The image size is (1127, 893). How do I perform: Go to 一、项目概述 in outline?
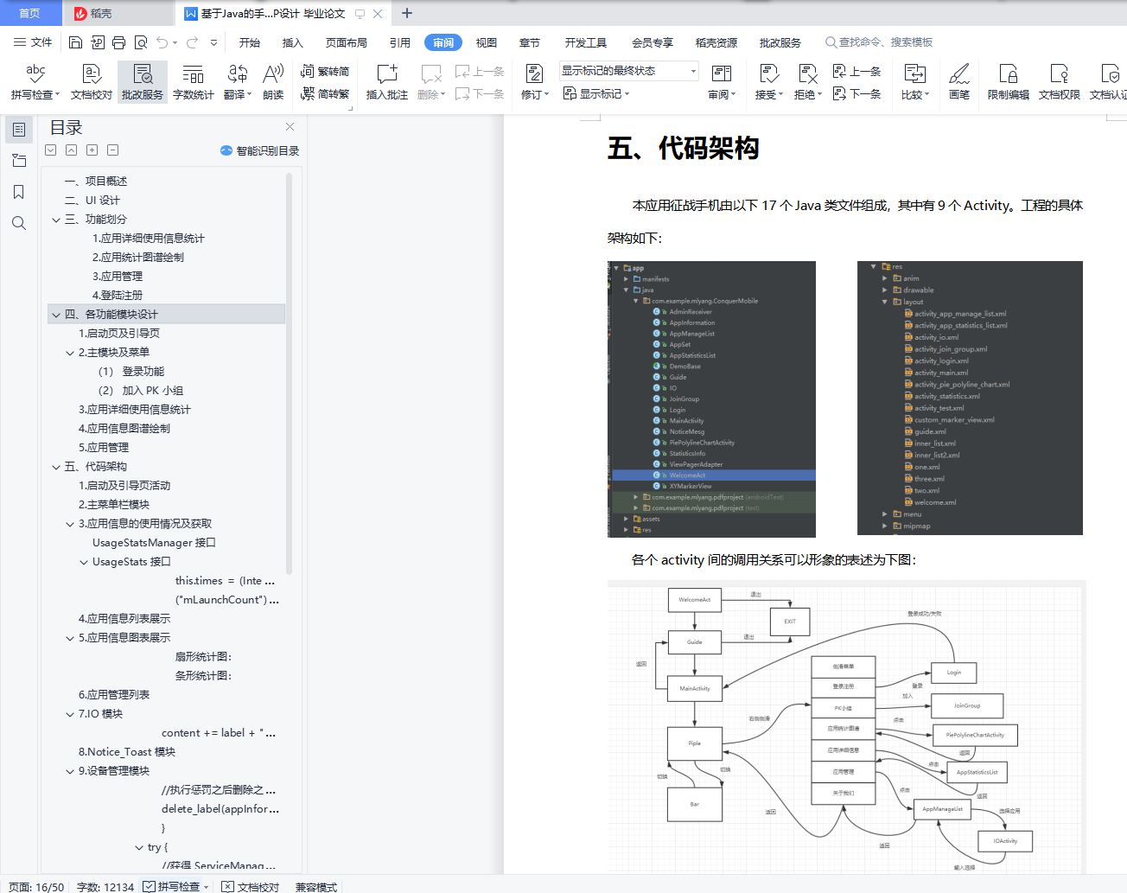point(96,182)
